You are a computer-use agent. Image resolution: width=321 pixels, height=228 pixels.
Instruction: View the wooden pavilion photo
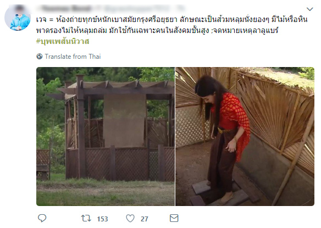coord(106,136)
